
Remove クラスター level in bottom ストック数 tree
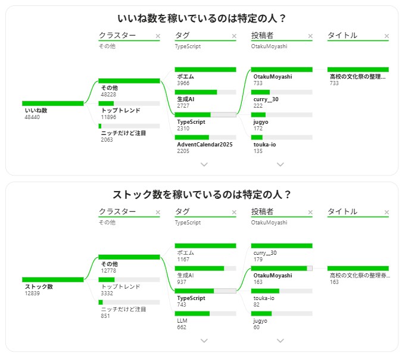click(x=158, y=213)
